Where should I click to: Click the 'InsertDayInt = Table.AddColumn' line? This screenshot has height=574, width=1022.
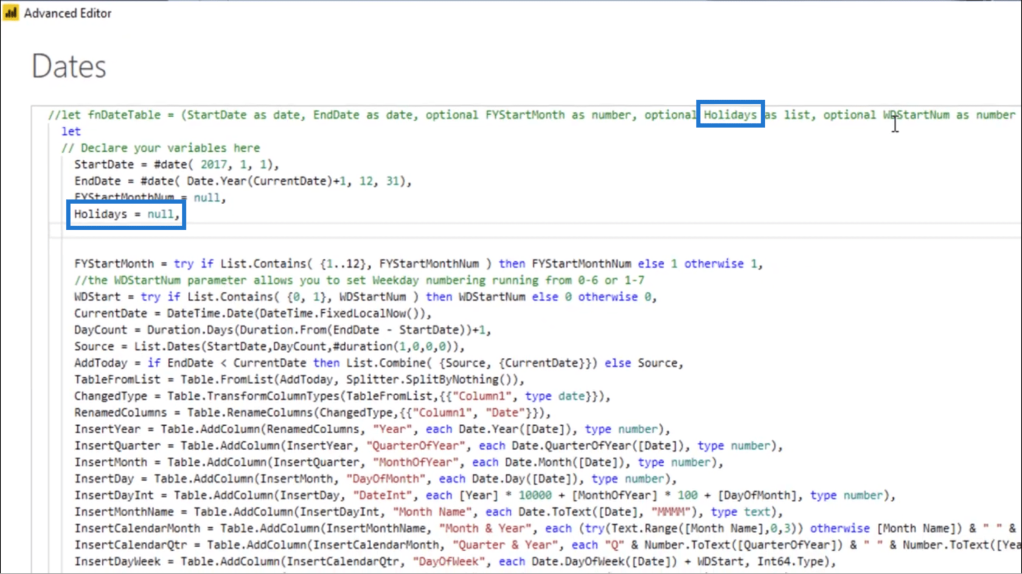point(485,495)
